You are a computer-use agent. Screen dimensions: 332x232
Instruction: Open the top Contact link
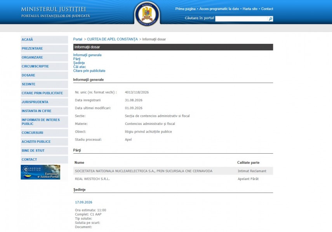tap(267, 9)
